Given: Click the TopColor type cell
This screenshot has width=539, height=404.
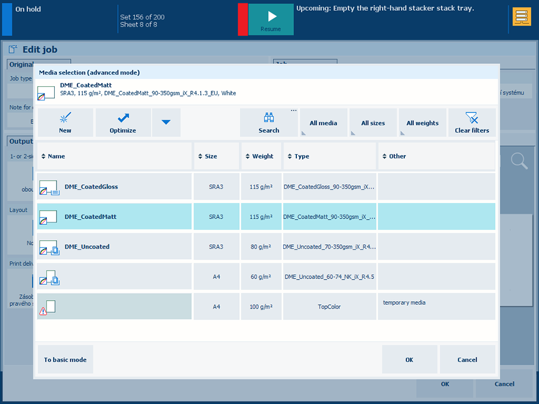Looking at the screenshot, I should (x=329, y=306).
